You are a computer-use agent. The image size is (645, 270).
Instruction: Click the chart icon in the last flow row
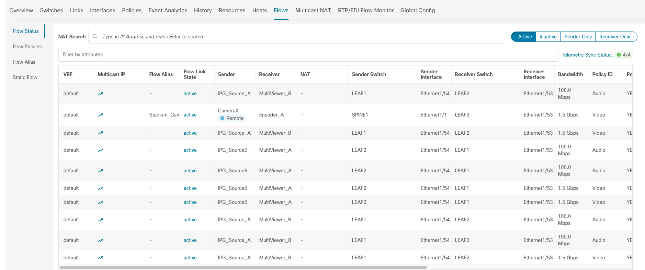pyautogui.click(x=100, y=258)
